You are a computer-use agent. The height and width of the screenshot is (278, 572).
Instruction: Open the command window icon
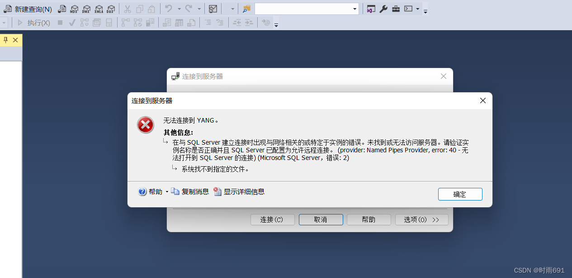point(408,9)
